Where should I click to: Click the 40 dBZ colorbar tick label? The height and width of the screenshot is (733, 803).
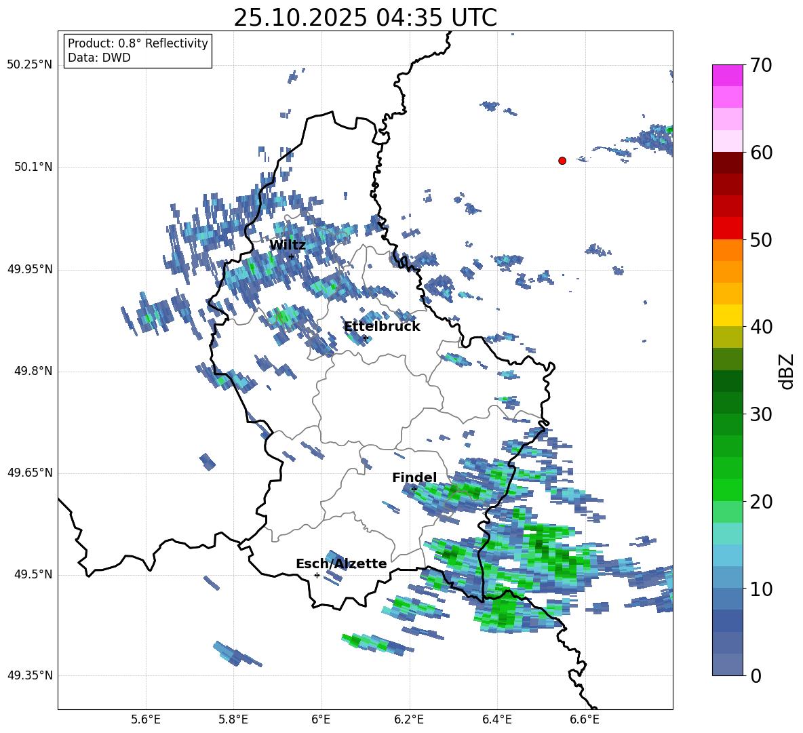pos(761,327)
